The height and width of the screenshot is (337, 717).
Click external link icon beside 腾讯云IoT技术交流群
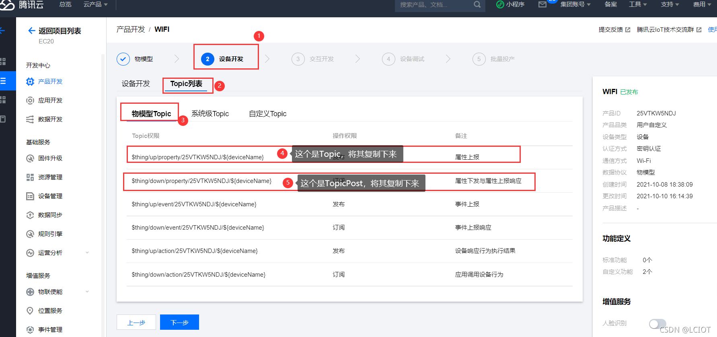tap(699, 30)
